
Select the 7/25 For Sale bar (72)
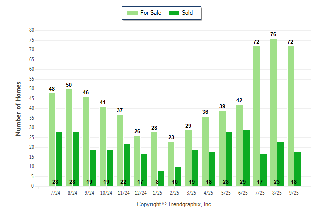pyautogui.click(x=256, y=116)
